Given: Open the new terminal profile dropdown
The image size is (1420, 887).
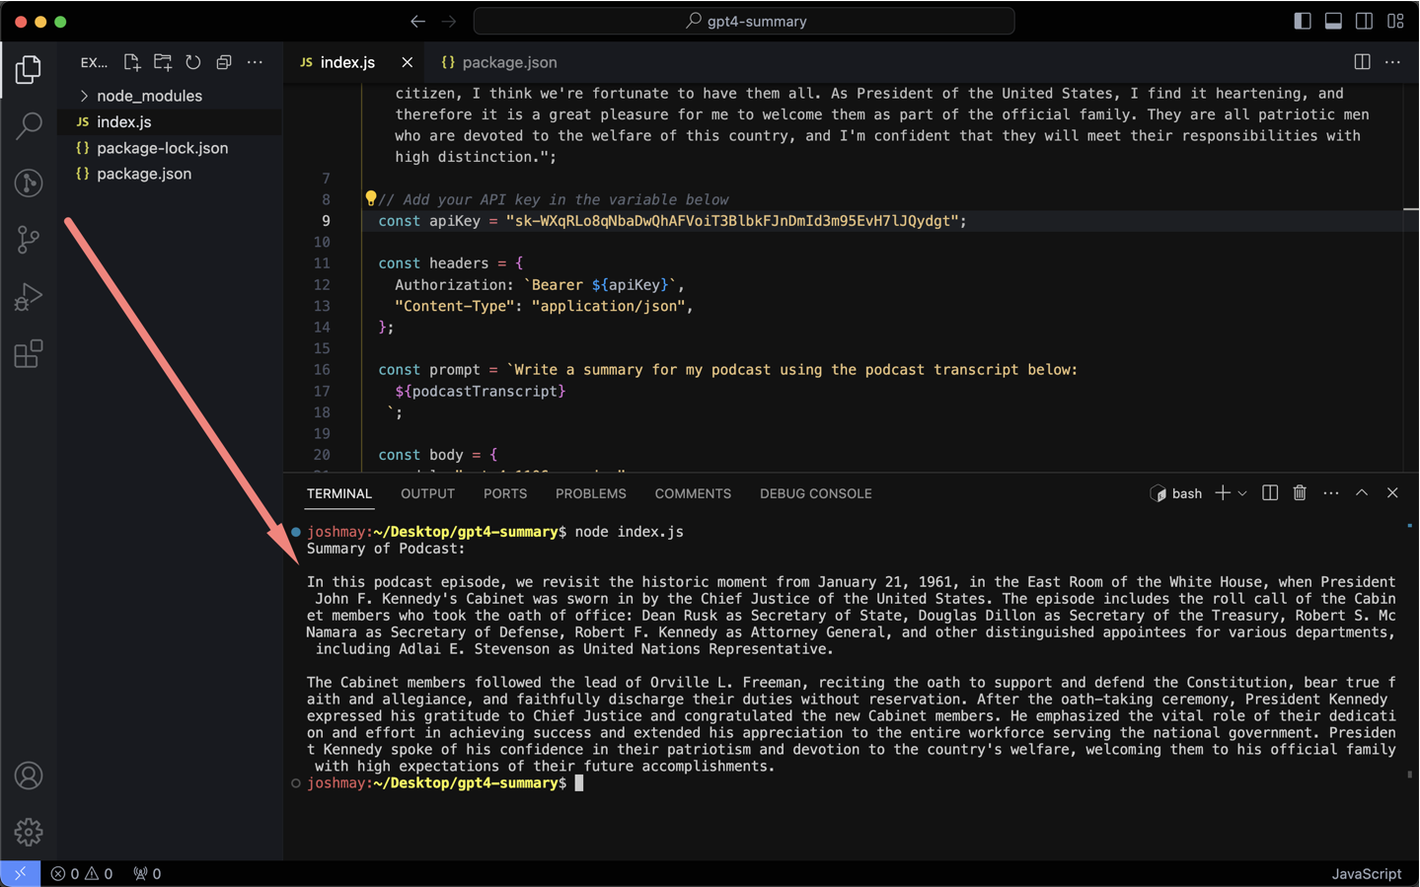Looking at the screenshot, I should [1242, 493].
